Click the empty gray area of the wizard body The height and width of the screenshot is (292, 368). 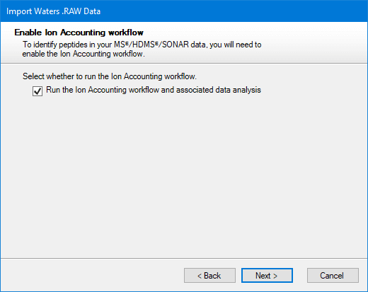(x=184, y=177)
